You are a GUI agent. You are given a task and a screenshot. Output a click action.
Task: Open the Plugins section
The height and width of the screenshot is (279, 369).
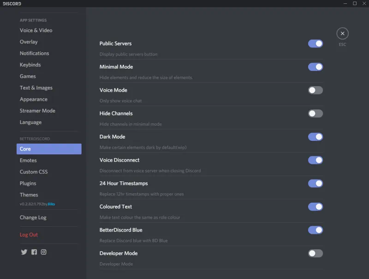[x=28, y=183]
